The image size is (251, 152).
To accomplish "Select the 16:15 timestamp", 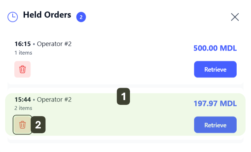I will tap(23, 44).
